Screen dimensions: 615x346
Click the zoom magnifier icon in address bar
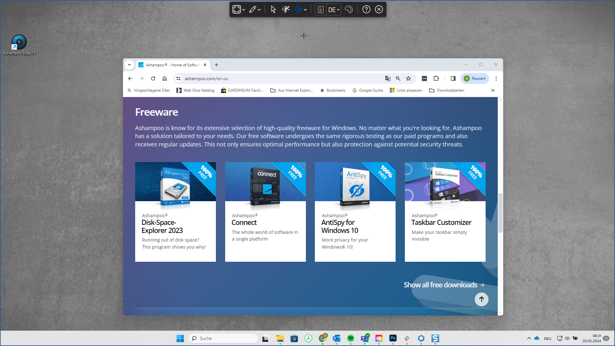coord(398,78)
